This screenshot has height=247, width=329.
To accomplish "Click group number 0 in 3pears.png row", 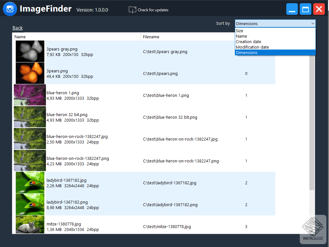I will [246, 74].
